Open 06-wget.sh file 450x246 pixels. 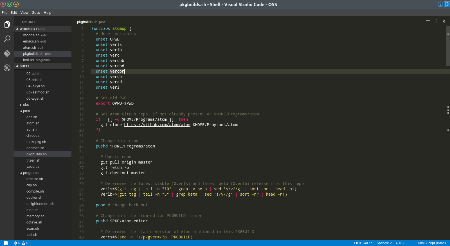point(43,99)
